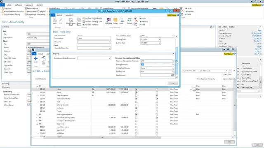Uncheck the ticked checkbox in 001-01 Labor row

[x=136, y=89]
